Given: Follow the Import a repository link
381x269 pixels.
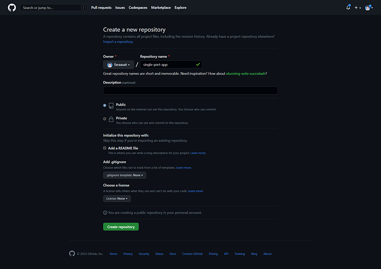Looking at the screenshot, I should pos(118,42).
